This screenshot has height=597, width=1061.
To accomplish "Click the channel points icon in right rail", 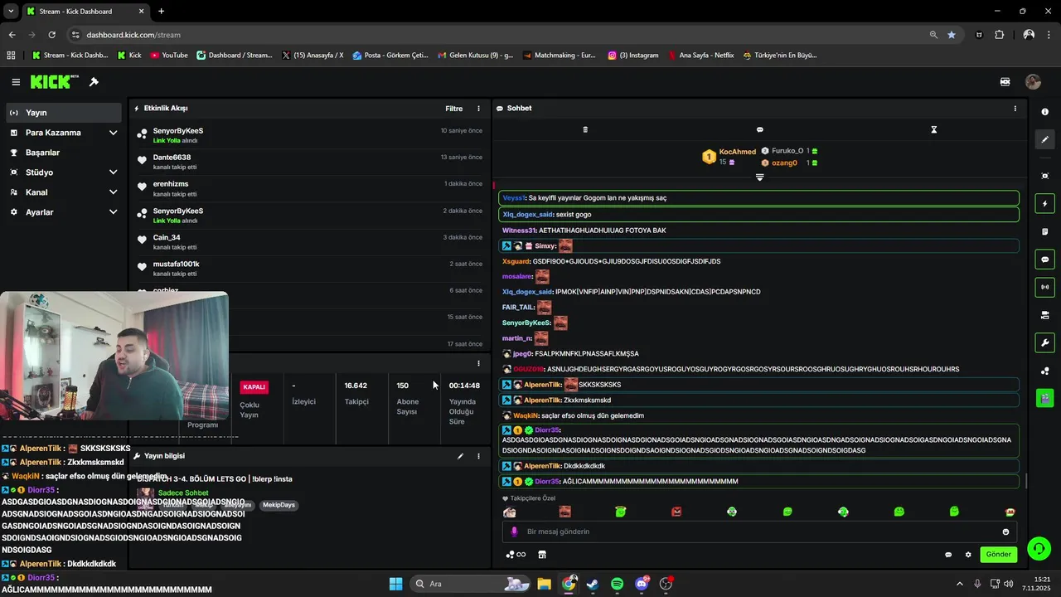I will click(1044, 371).
